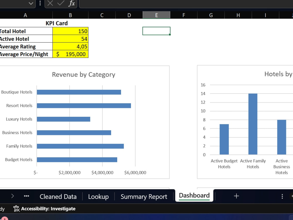Open Insert Function fx button
Image resolution: width=293 pixels, height=220 pixels.
[x=71, y=3]
